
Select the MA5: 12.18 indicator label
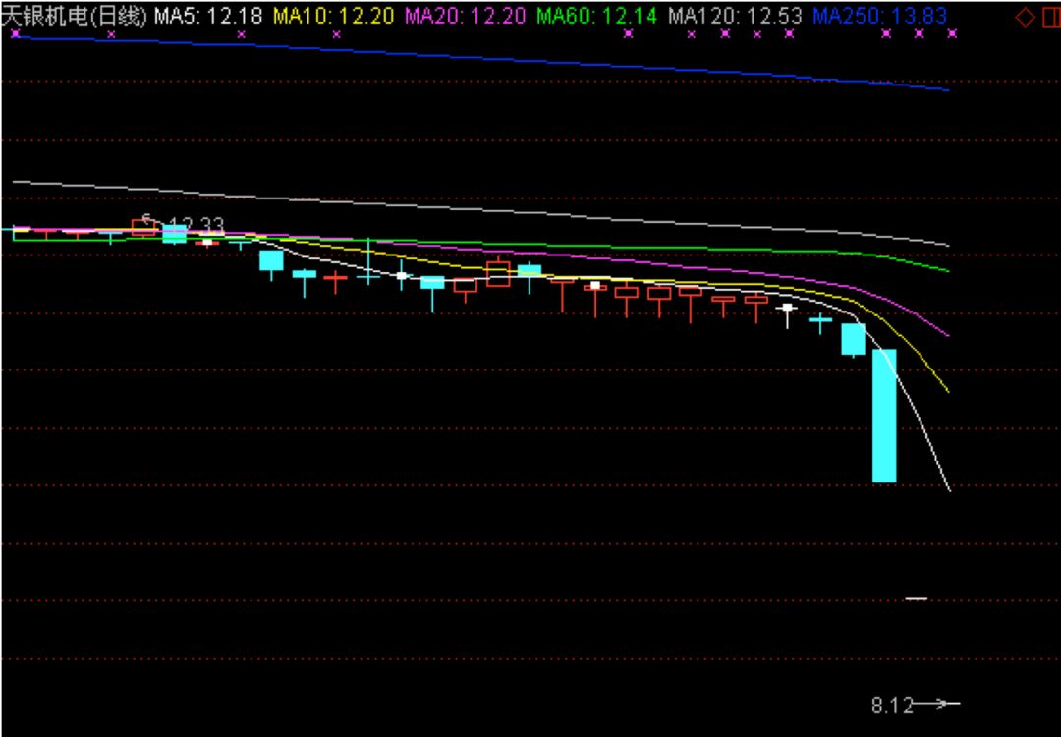(x=208, y=16)
